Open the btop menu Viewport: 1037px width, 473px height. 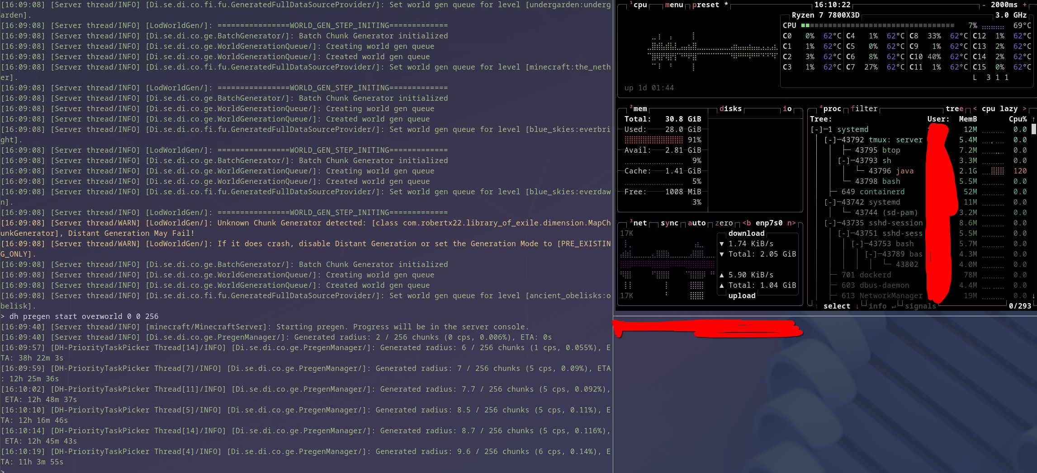(674, 5)
